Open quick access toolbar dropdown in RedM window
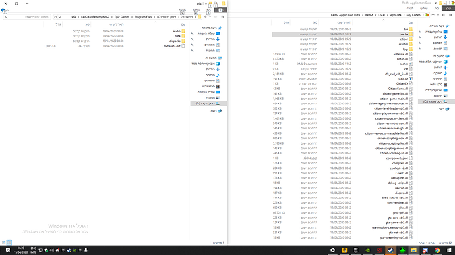This screenshot has height=255, width=455. (436, 3)
